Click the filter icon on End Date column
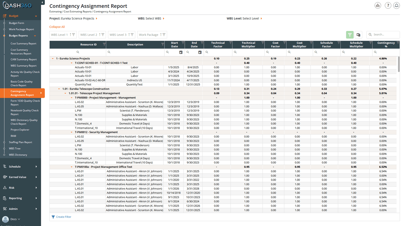Viewport: 402px width, 226px height. click(x=202, y=43)
